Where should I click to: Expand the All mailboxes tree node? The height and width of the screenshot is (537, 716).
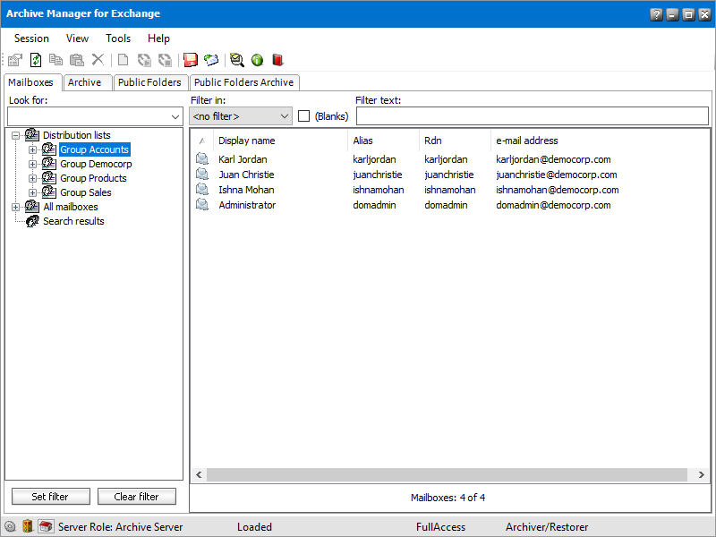(x=16, y=207)
